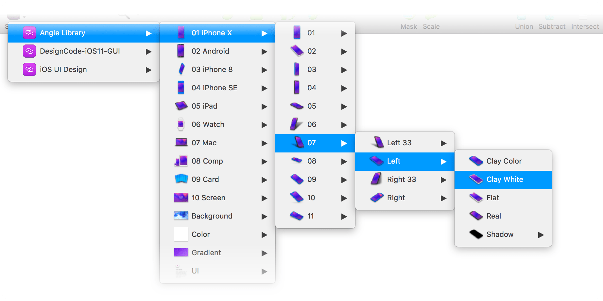
Task: Click the phone icon beside Left 33
Action: 377,143
